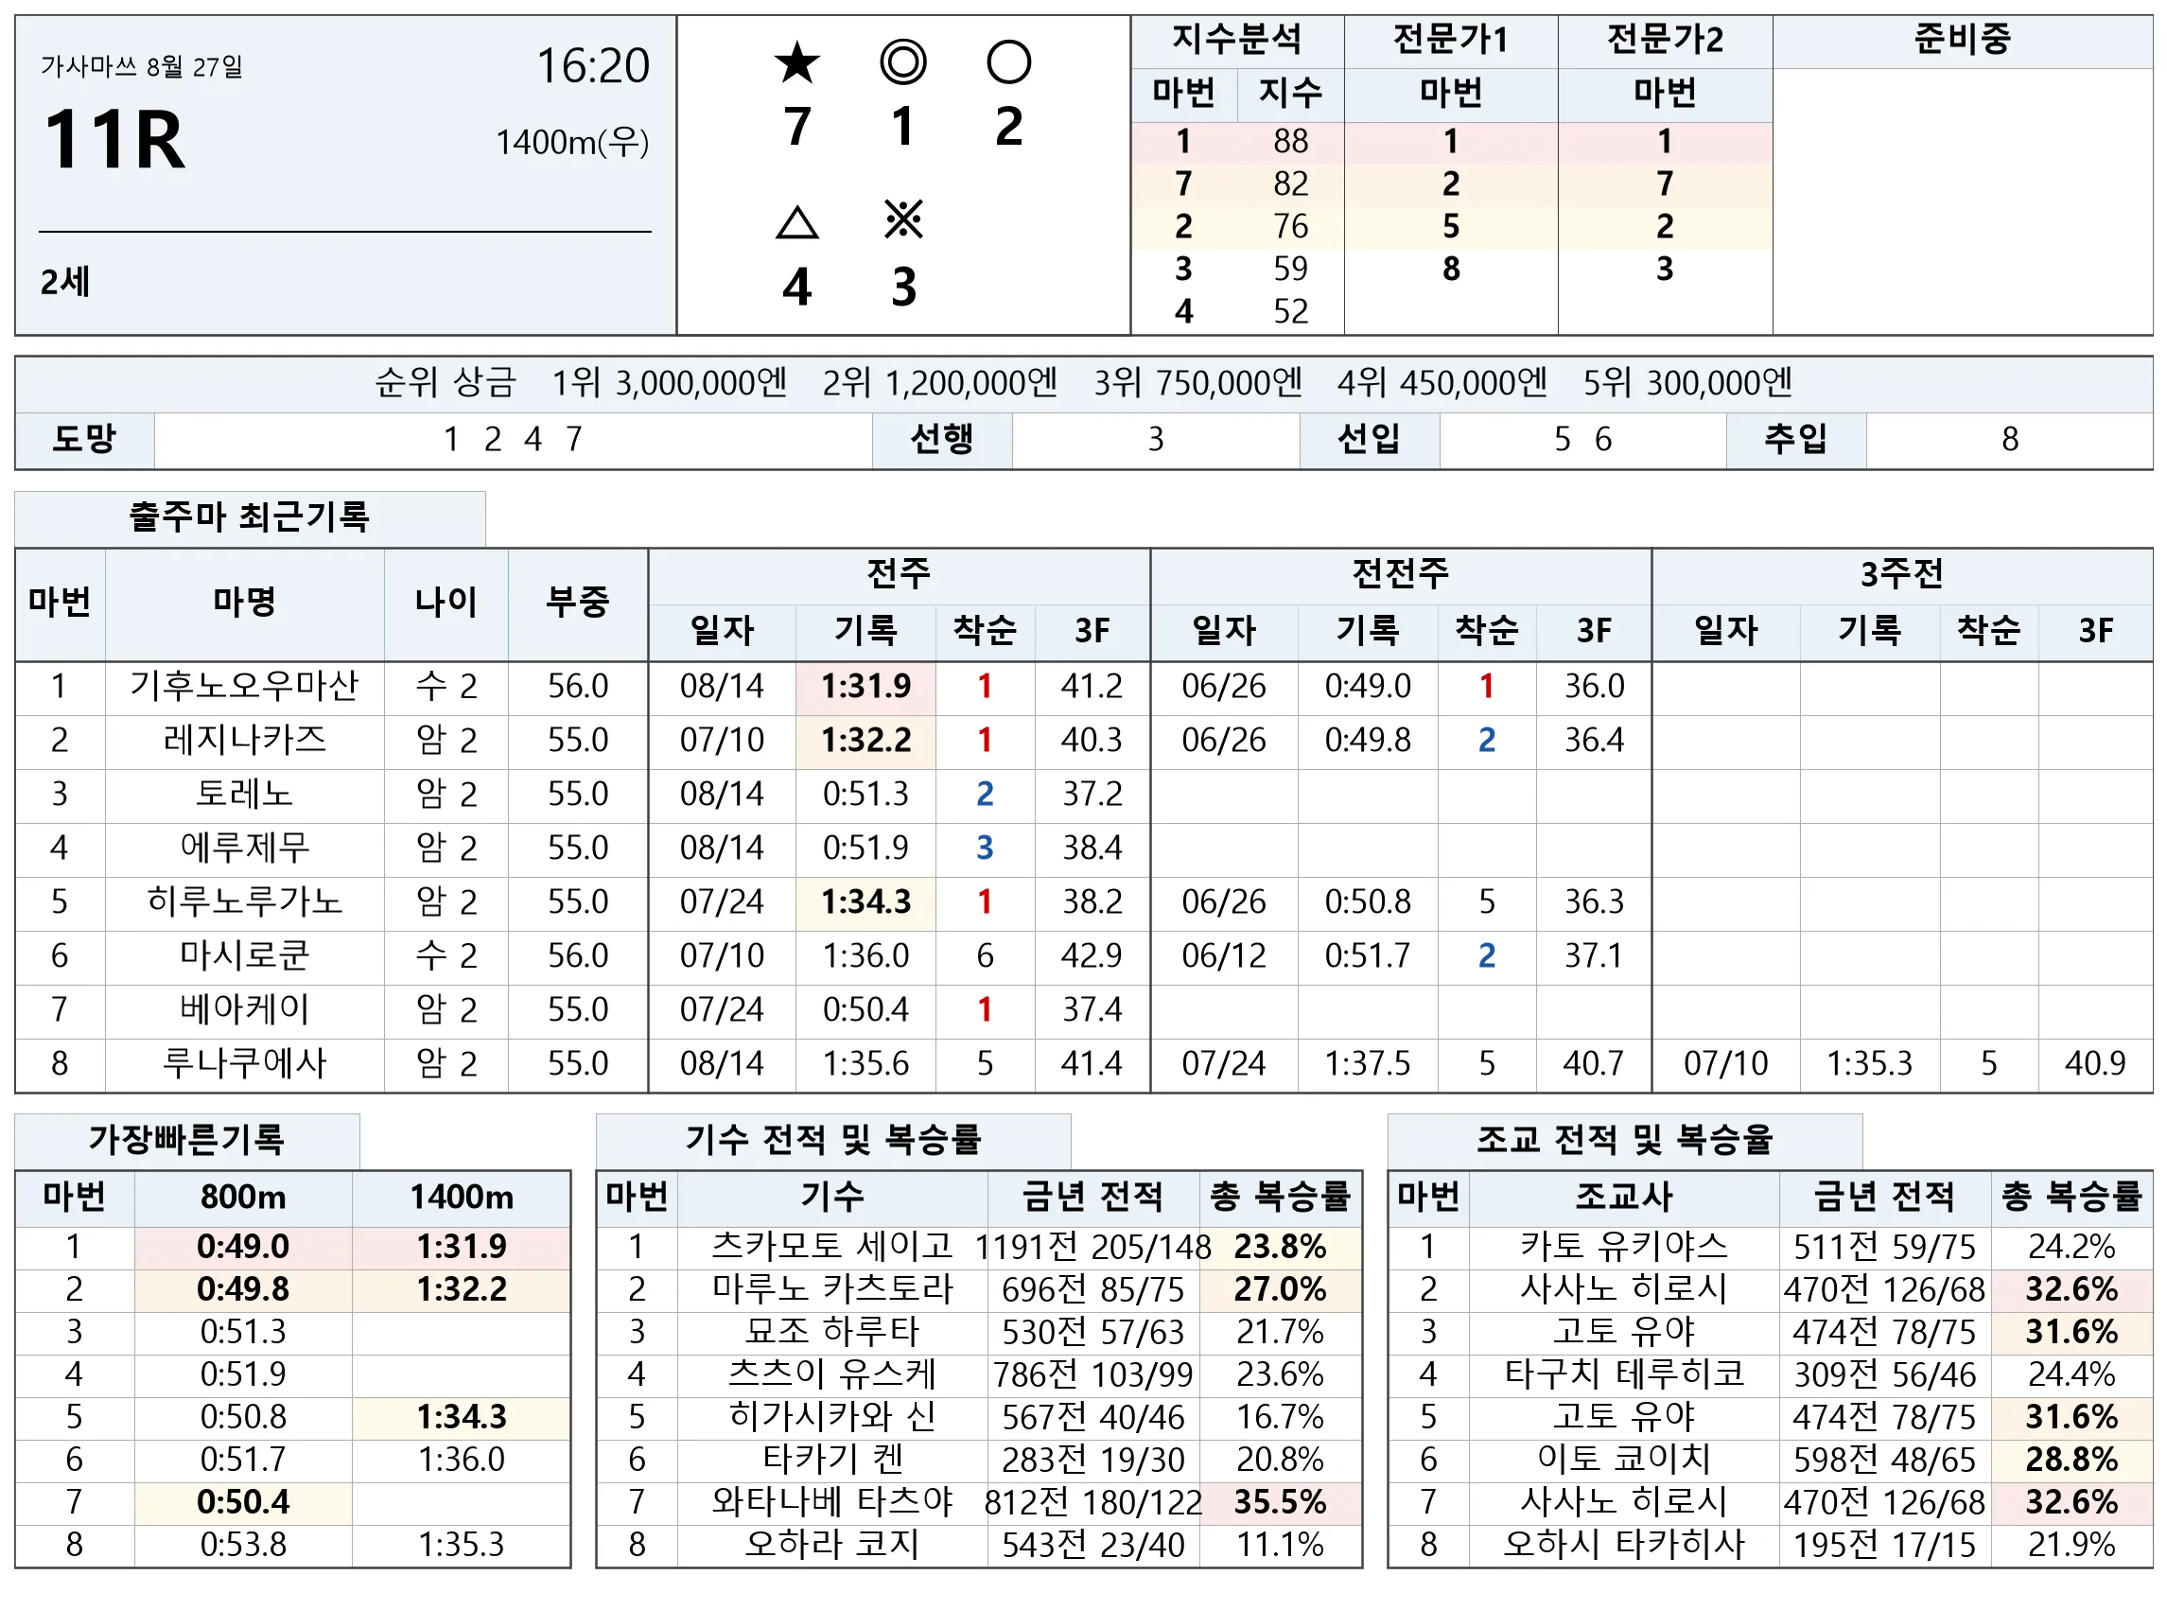The image size is (2167, 1610).
Task: Click the 11R race number heading
Action: [x=114, y=139]
